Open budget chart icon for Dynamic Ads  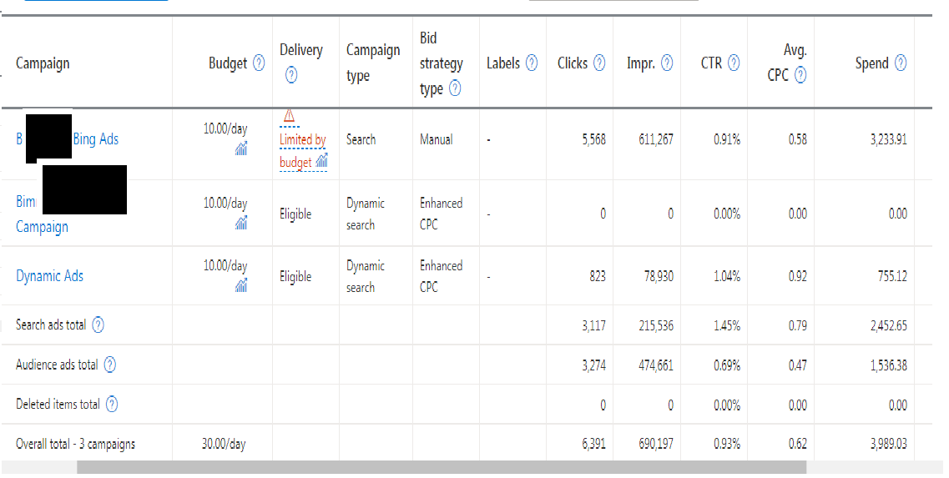point(240,286)
